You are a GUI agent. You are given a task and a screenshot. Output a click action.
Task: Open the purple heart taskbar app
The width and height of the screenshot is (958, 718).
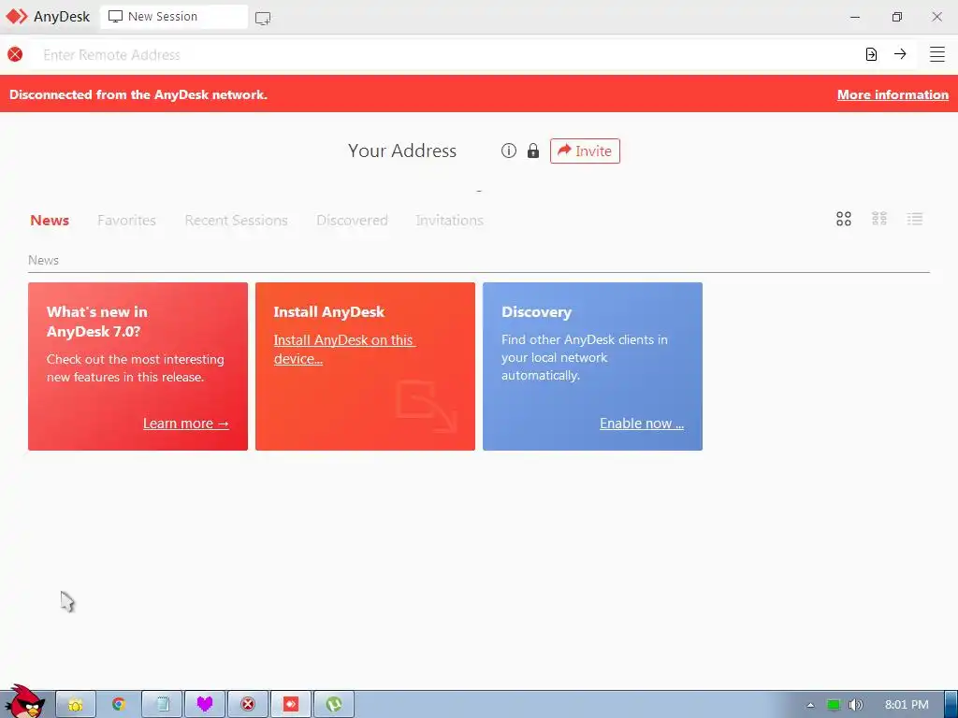[205, 704]
